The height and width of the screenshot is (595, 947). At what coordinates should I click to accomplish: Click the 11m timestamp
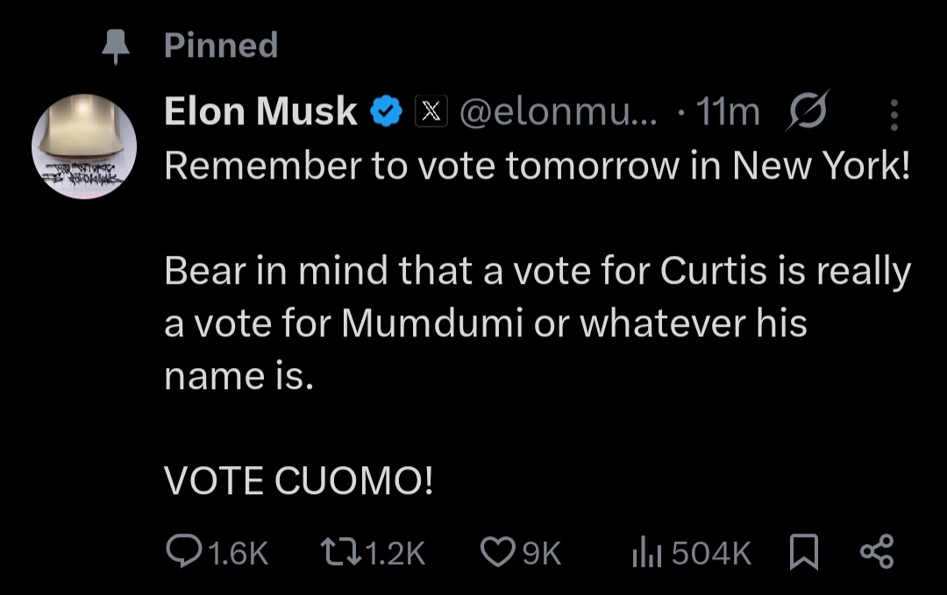pyautogui.click(x=727, y=112)
